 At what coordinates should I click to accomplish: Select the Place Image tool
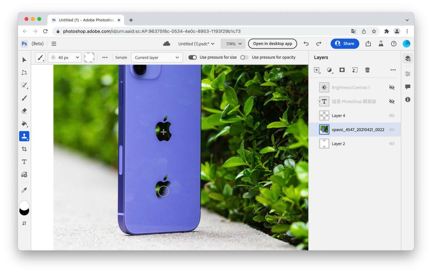[x=24, y=175]
